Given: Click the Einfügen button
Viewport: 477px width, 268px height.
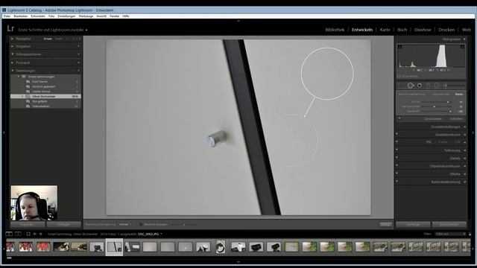Looking at the screenshot, I should click(x=64, y=225).
